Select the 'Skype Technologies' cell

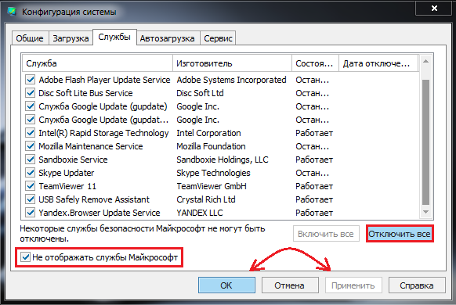click(213, 173)
